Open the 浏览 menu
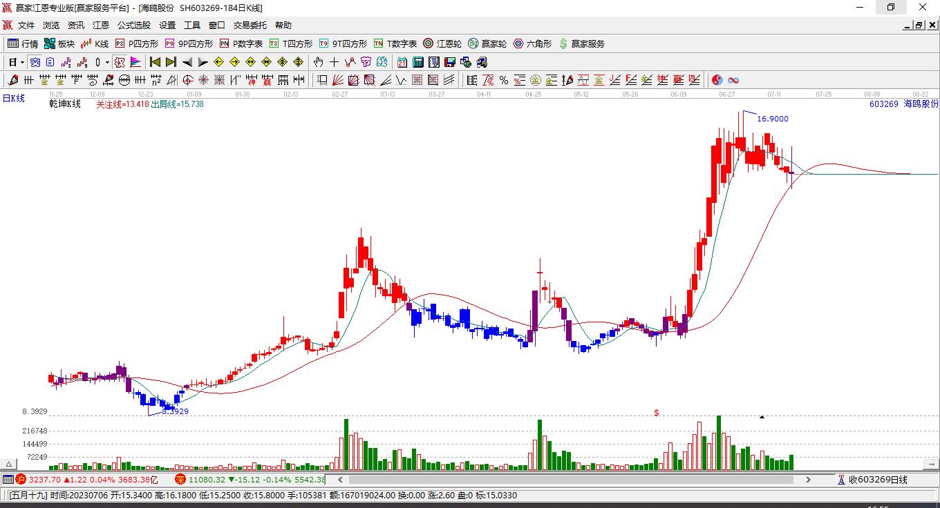940x508 pixels. [51, 25]
